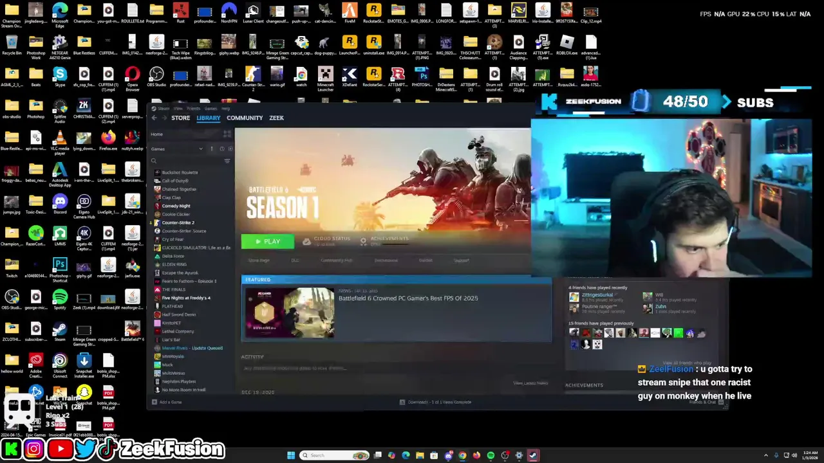Open advanced filter options icon
This screenshot has height=463, width=824.
(227, 161)
